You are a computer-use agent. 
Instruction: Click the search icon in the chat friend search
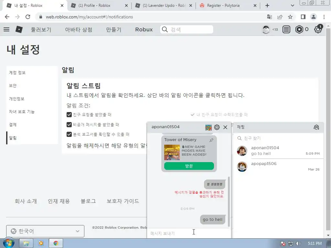pyautogui.click(x=240, y=138)
